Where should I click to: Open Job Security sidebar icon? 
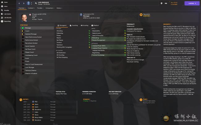point(2,18)
